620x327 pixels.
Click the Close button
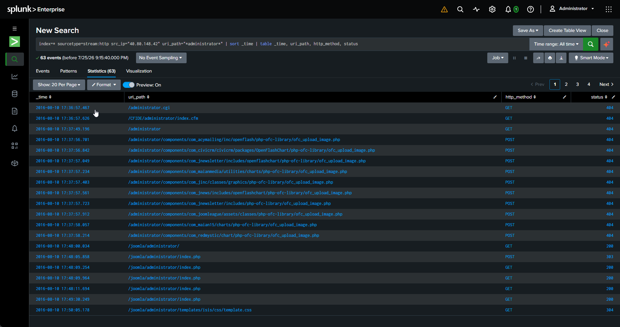click(602, 31)
